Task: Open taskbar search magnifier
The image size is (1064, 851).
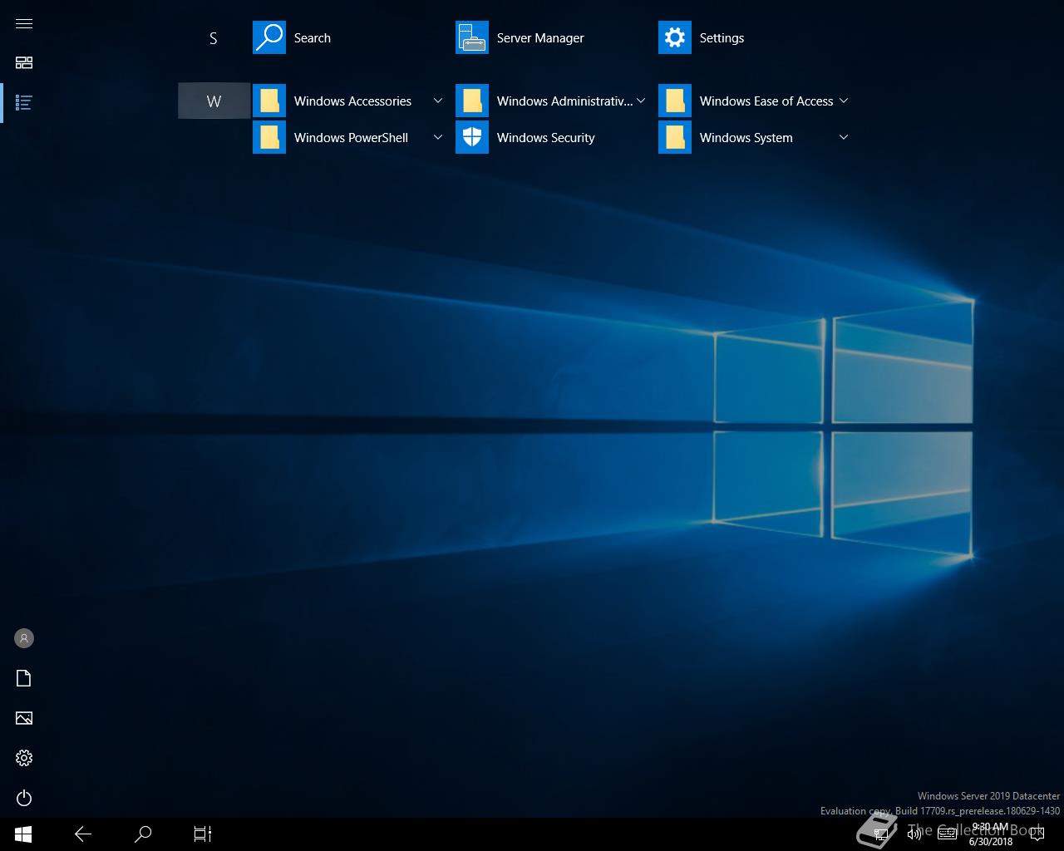Action: [143, 834]
